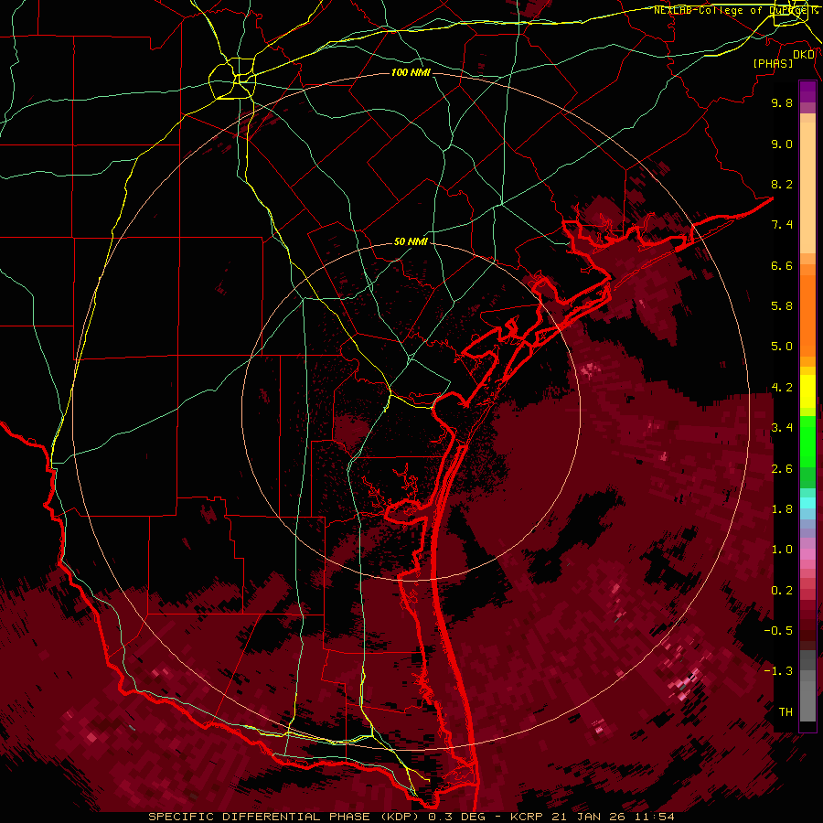
Task: Click the "SPECIFIC DIFFERENTIAL PHASE (KDP)" product title
Action: pos(284,817)
